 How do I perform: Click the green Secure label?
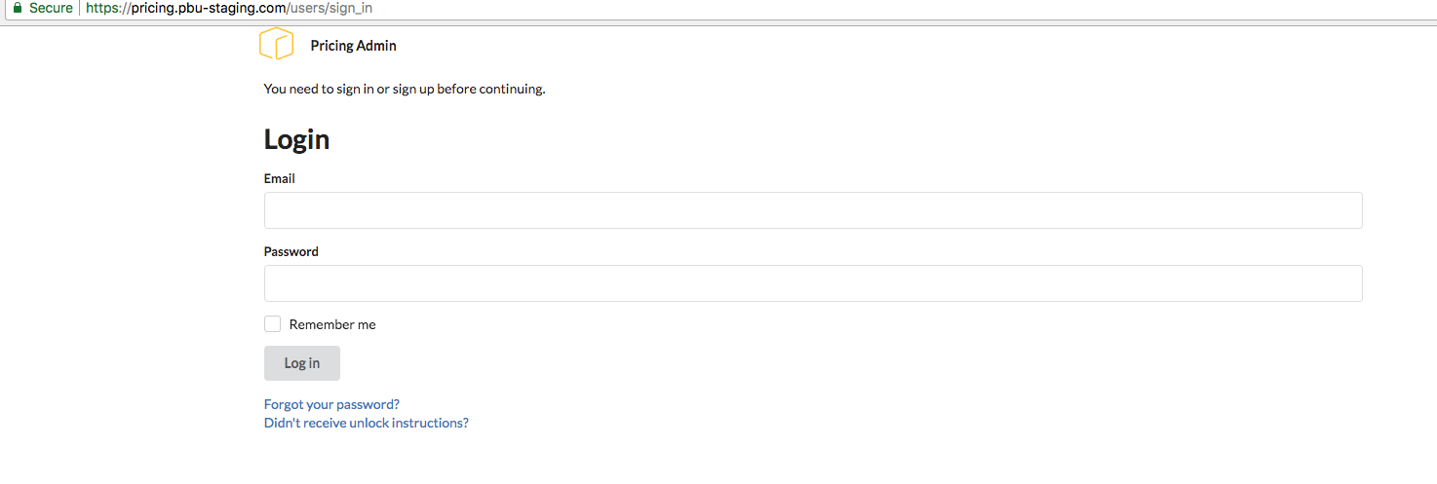click(x=51, y=8)
